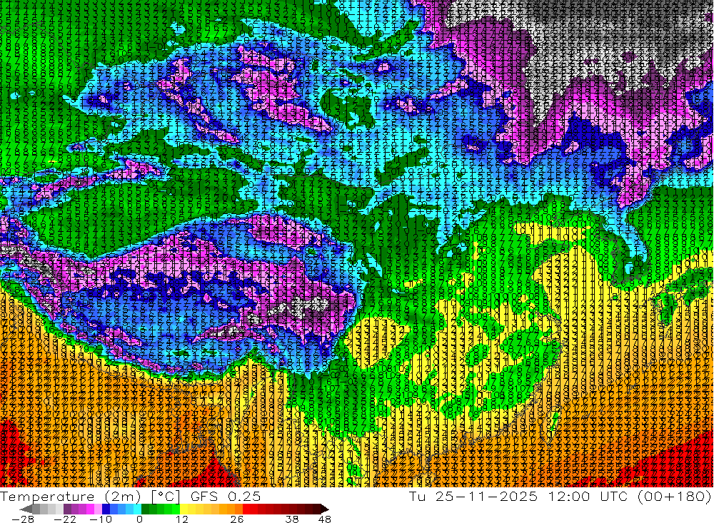
Task: Click the -28 legend value
Action: [22, 519]
